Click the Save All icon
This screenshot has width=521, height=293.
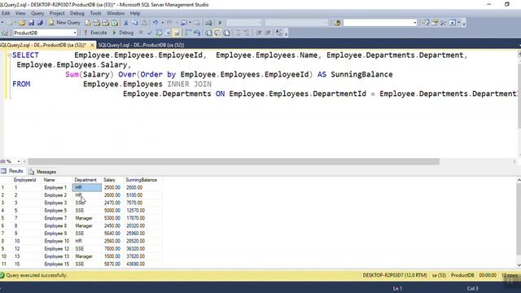pos(40,23)
